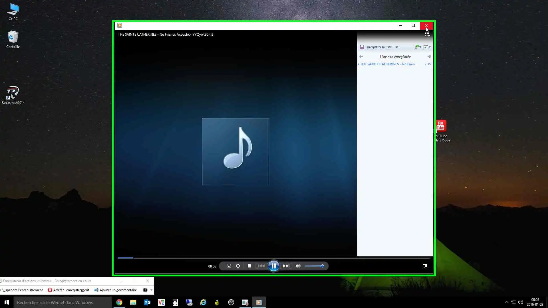Open VNC viewer from the taskbar
This screenshot has height=308, width=548.
161,302
